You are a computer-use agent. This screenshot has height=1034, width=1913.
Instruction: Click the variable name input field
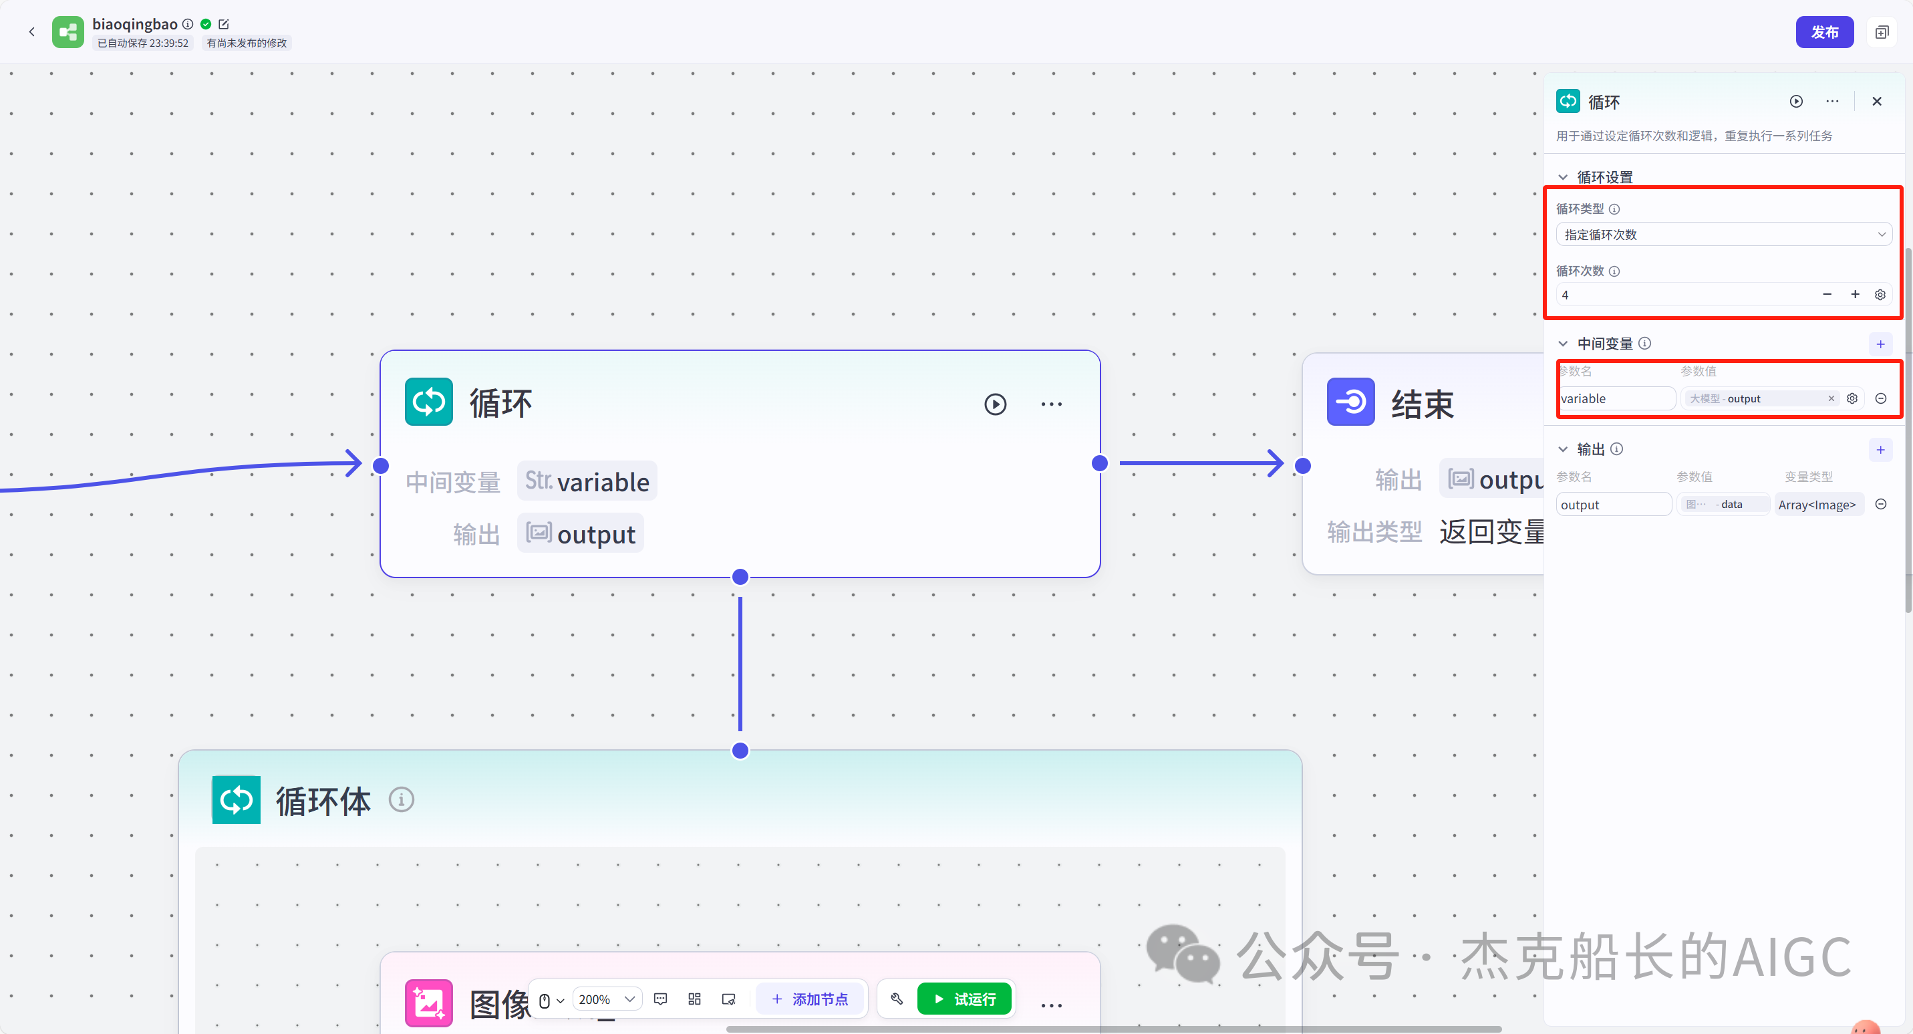1618,398
